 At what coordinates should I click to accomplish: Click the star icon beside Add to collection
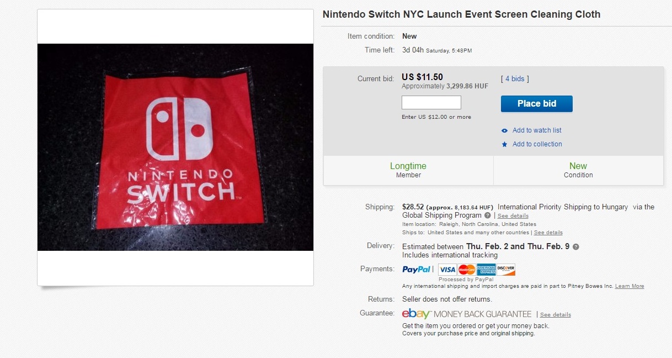504,144
